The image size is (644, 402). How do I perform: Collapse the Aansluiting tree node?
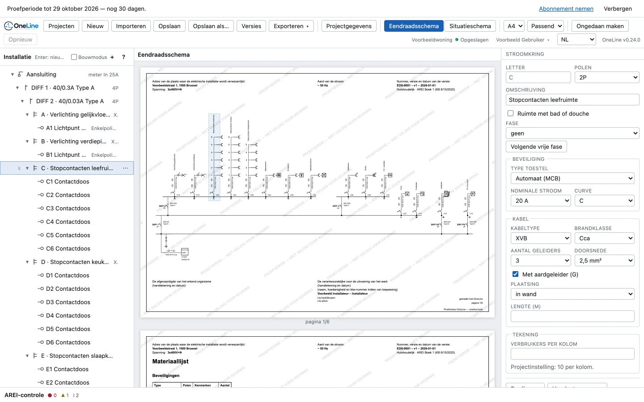click(x=13, y=75)
